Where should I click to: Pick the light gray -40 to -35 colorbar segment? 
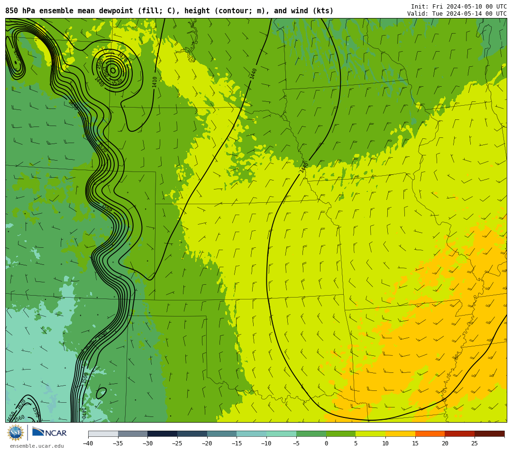[103, 434]
